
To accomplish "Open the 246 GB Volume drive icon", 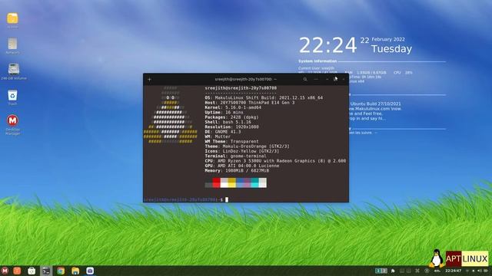I will click(x=14, y=71).
